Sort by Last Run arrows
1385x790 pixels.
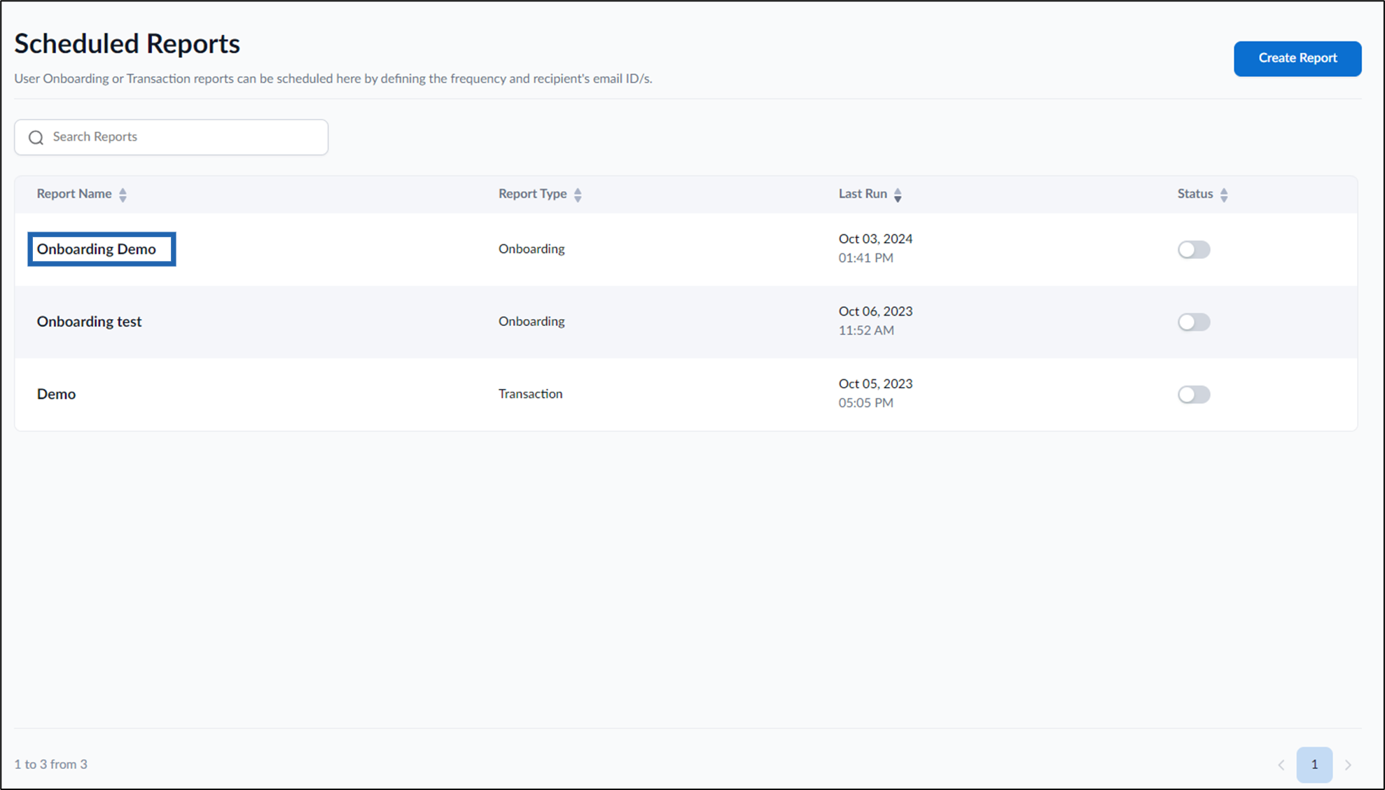coord(898,195)
